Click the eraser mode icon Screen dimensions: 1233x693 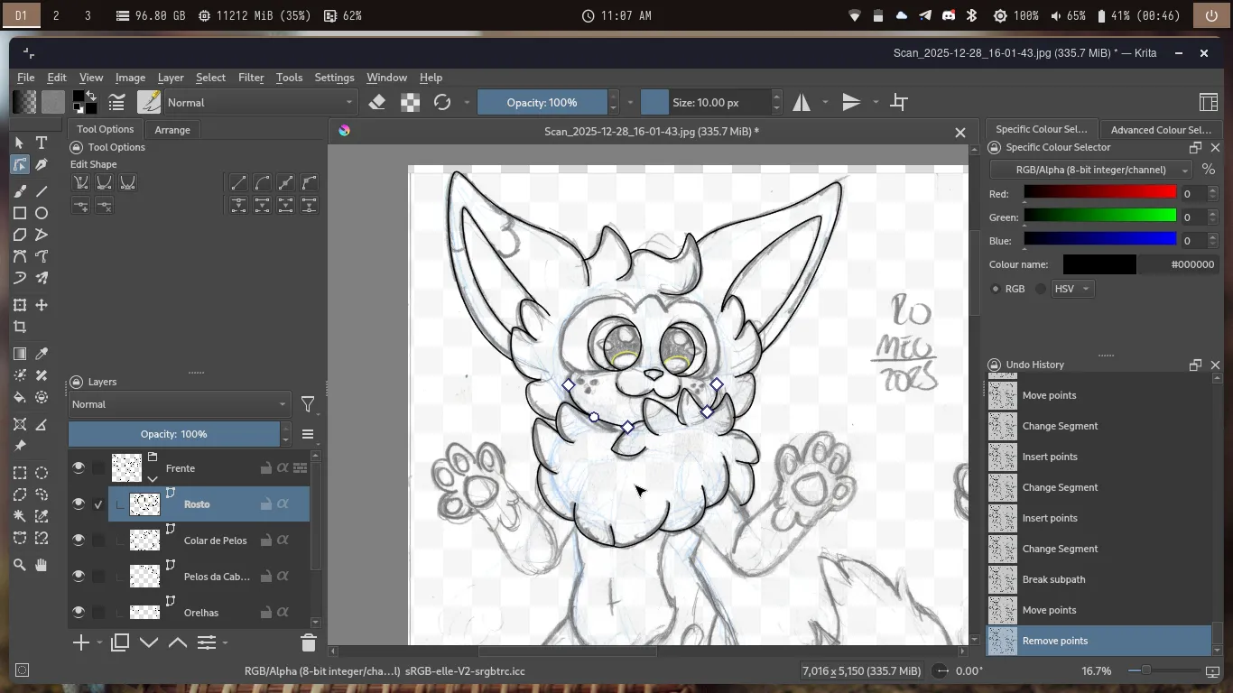377,102
